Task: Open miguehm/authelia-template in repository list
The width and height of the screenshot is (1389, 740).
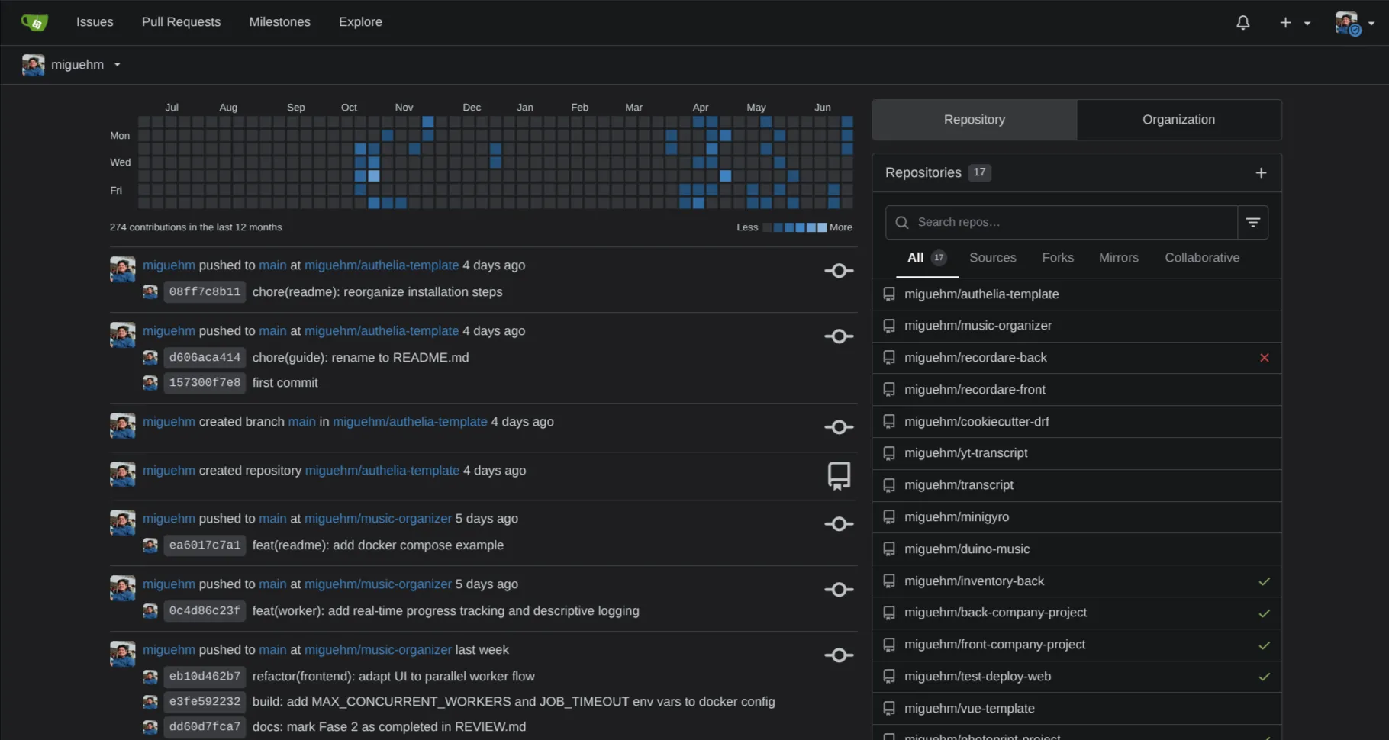Action: tap(981, 294)
